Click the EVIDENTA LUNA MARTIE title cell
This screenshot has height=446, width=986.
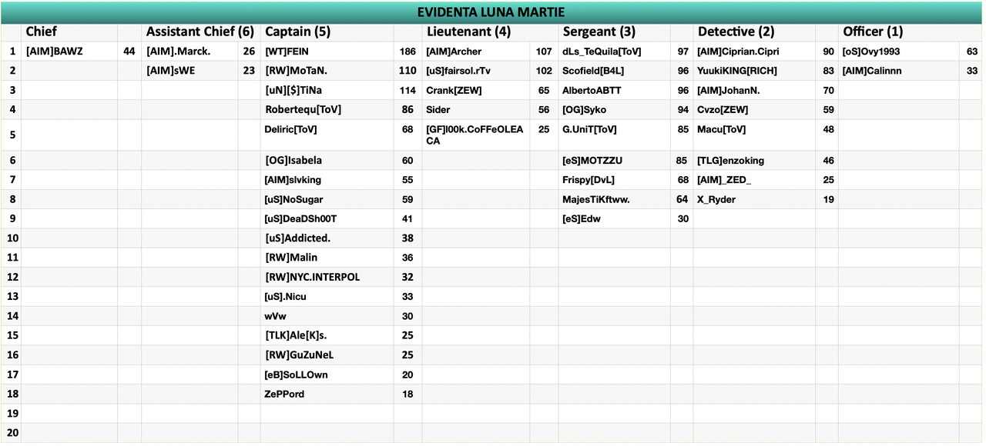491,12
